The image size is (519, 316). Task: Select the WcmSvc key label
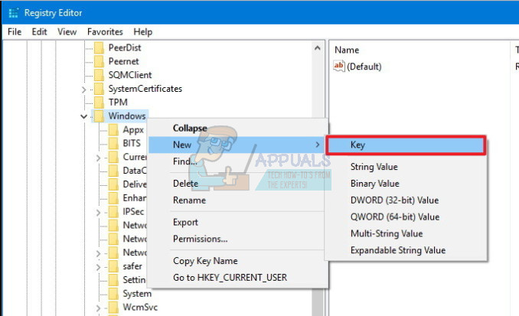(x=140, y=308)
